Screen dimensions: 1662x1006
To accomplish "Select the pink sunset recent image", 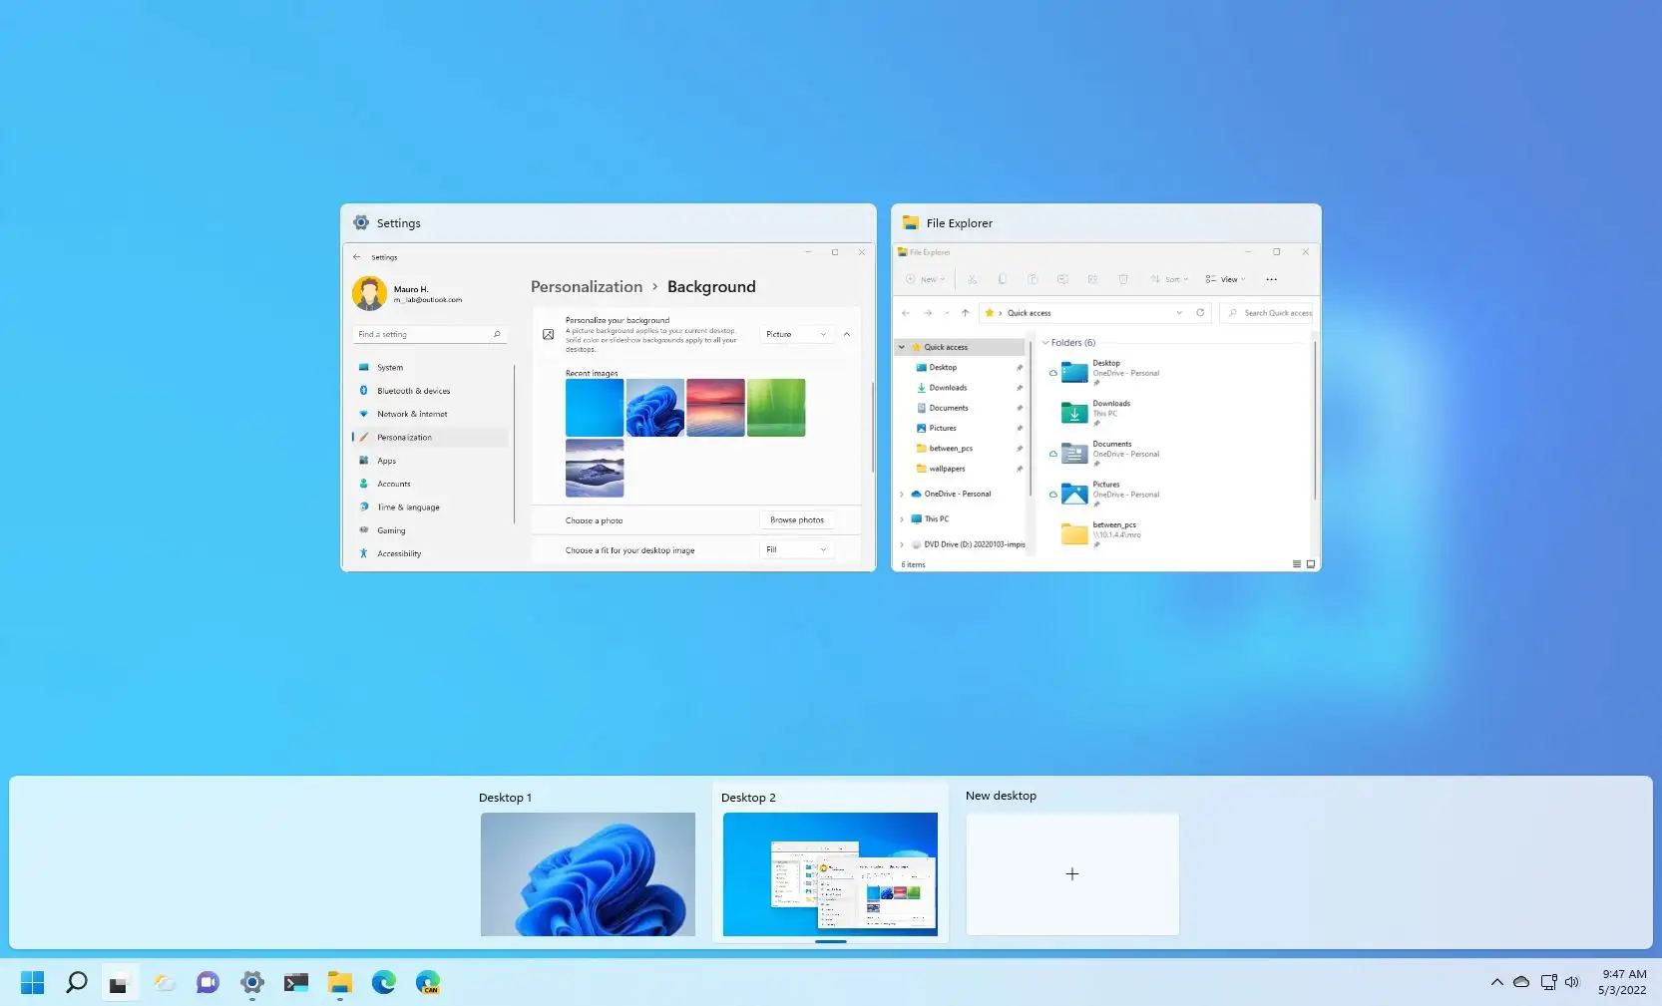I will point(715,407).
